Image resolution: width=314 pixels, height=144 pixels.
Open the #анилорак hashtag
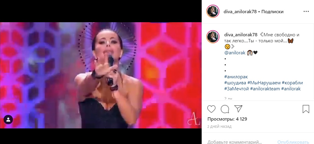(236, 77)
